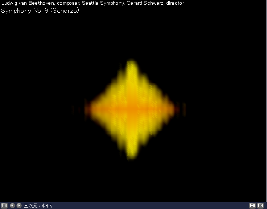Click the maximize video and visualization pane icon
Screen dimensions: 267x209
click(252, 205)
